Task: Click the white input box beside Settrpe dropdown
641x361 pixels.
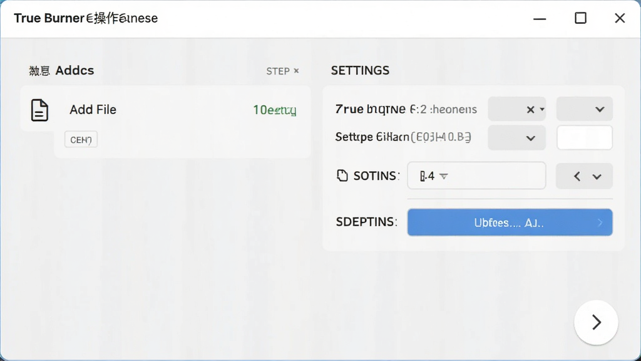Action: pyautogui.click(x=584, y=138)
